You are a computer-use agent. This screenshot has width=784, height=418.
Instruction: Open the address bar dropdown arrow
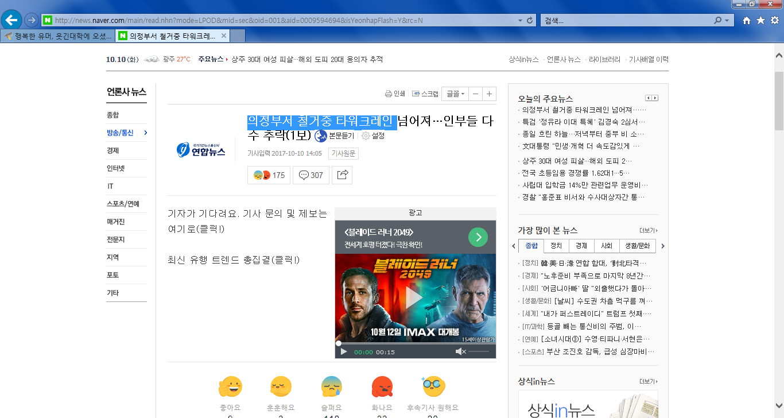click(x=520, y=20)
